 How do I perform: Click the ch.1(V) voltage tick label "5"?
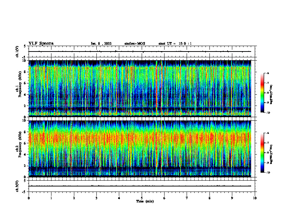click(x=25, y=46)
